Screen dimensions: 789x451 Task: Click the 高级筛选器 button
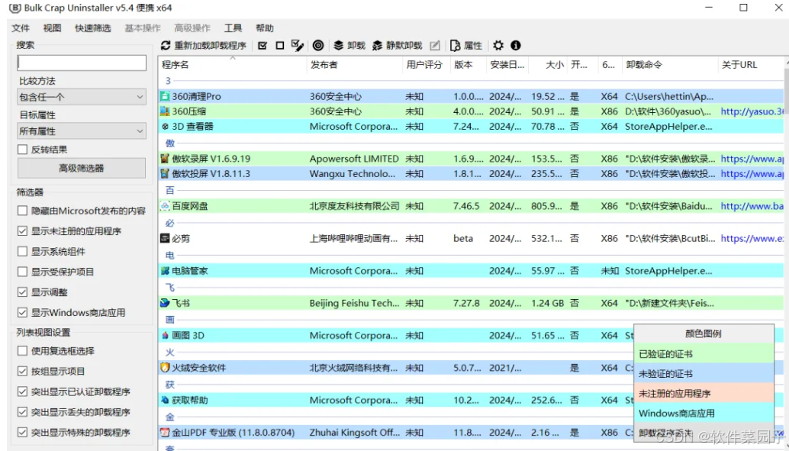tap(82, 168)
